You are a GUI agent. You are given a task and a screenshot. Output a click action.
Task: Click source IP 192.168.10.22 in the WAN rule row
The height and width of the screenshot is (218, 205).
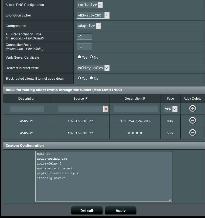click(x=80, y=121)
